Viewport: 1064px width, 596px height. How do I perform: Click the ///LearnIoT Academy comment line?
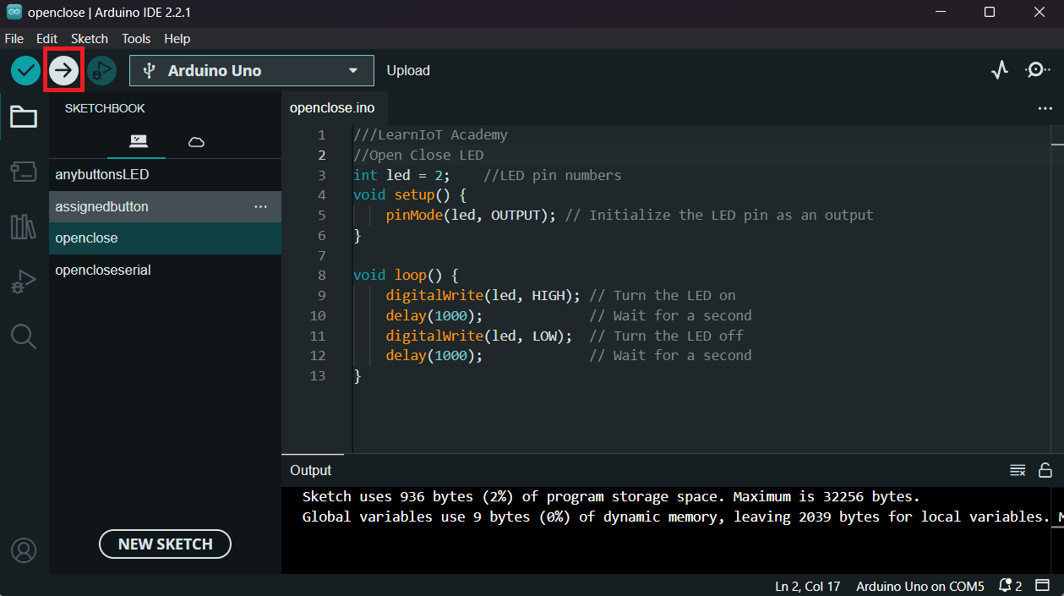(430, 134)
